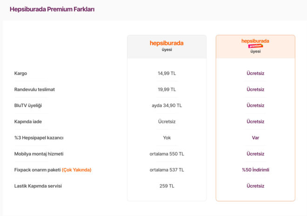Click the Fixpack onarım paketi label
Viewport: 307px width, 216px height.
tap(38, 170)
